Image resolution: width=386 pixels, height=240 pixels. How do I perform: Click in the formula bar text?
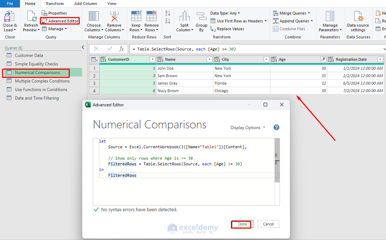[184, 49]
